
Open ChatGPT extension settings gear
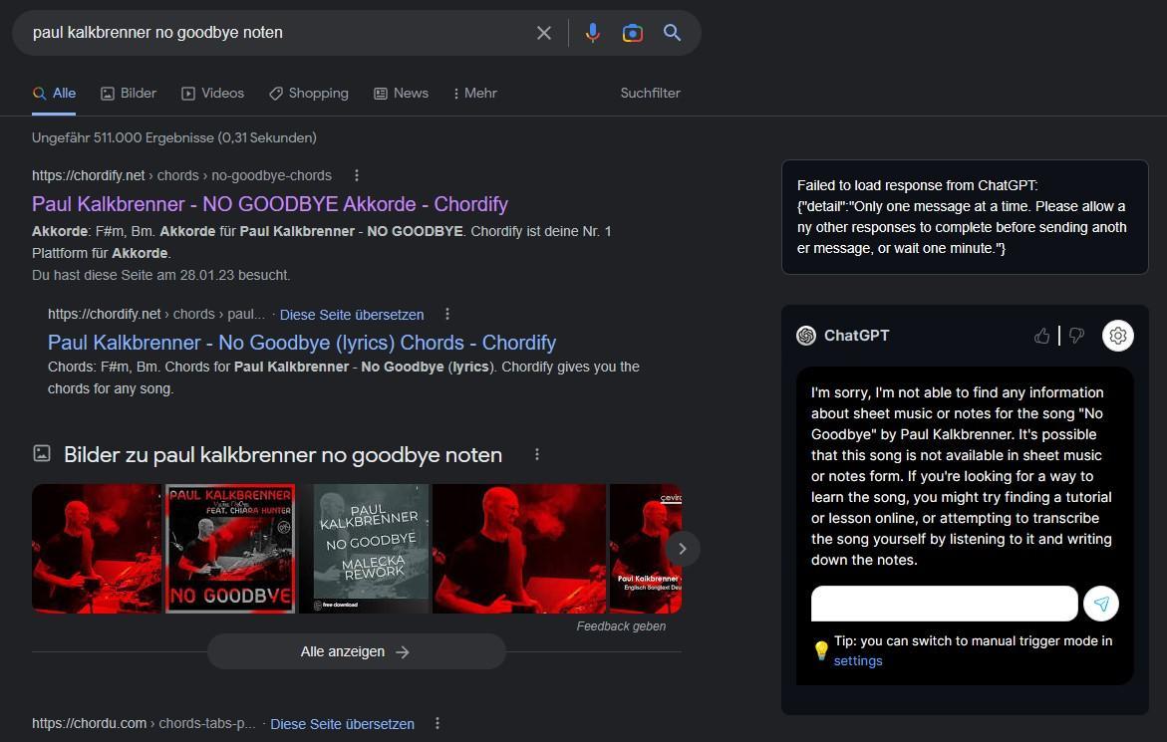[1118, 336]
